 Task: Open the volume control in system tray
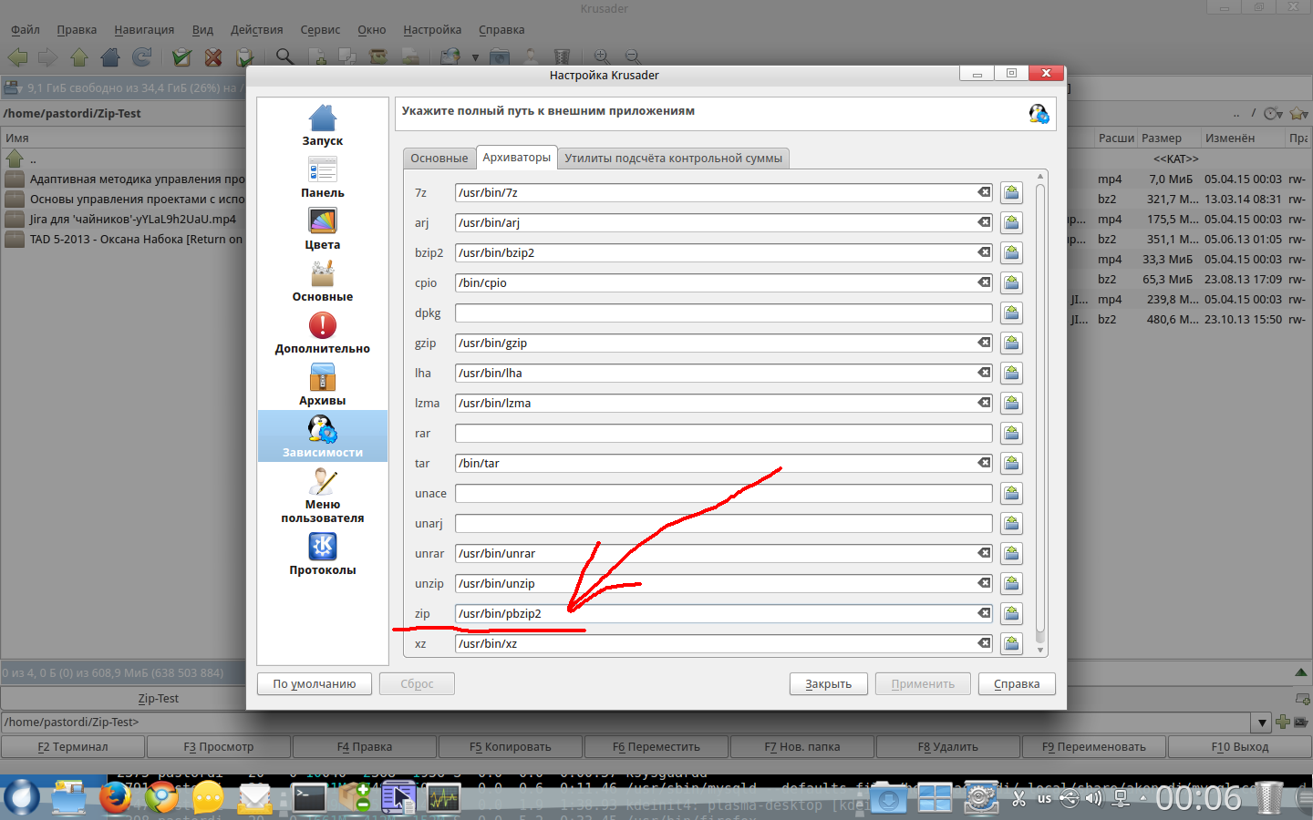point(1093,799)
